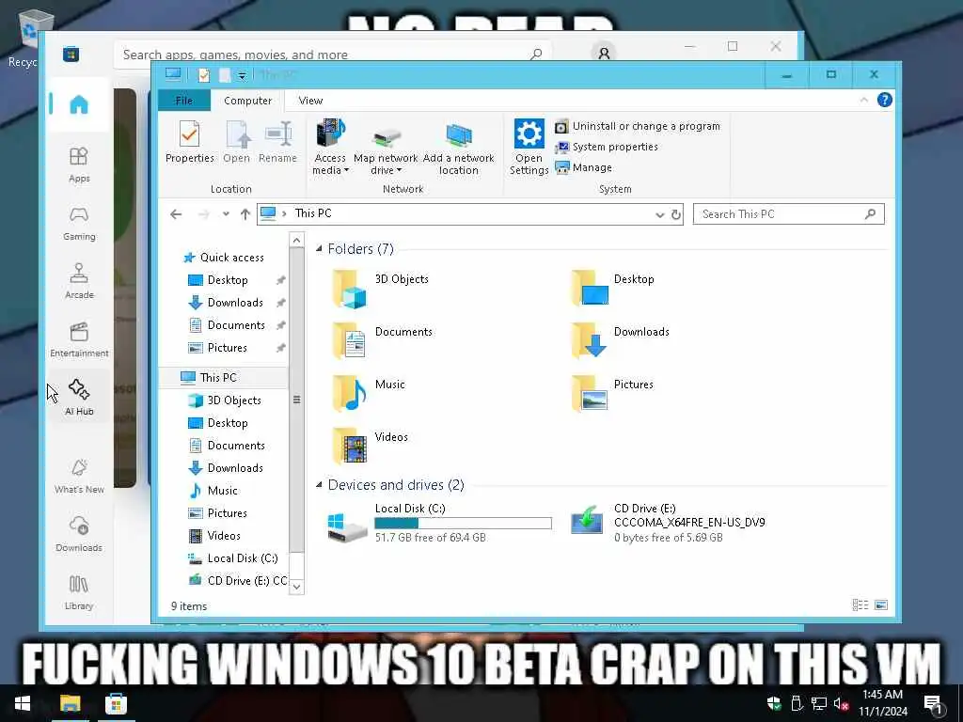Select Videos in navigation tree

pos(224,536)
